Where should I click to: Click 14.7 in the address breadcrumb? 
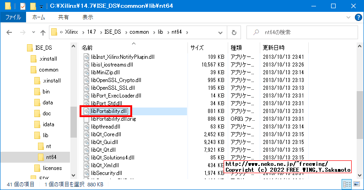91,32
